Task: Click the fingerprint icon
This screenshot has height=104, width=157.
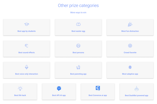Action: tap(130, 67)
